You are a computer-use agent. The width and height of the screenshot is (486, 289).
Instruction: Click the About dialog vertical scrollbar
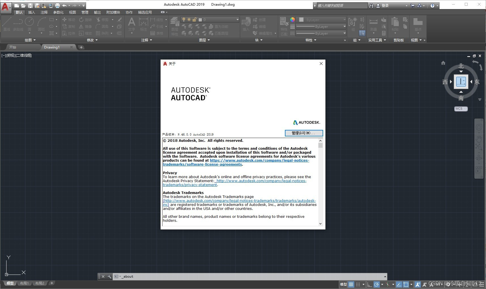pyautogui.click(x=320, y=182)
